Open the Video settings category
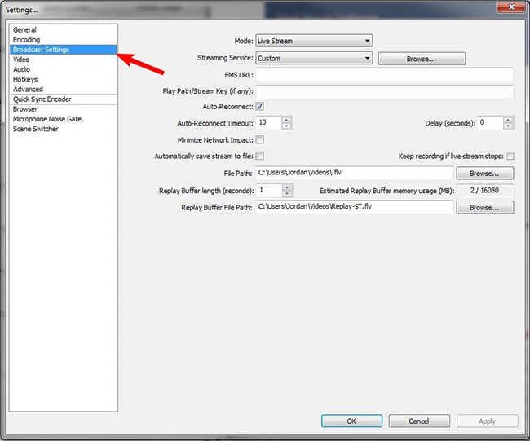Screen dimensions: 530x441 [x=21, y=60]
